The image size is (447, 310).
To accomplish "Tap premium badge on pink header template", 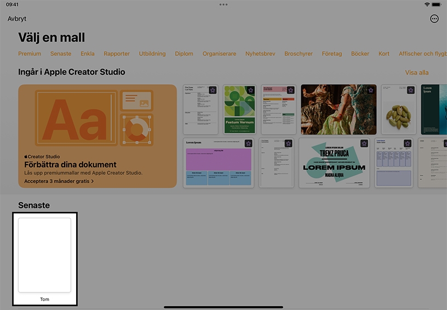I will point(290,90).
